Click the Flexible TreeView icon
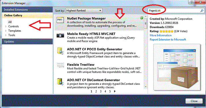The image size is (206, 108). [x=60, y=65]
